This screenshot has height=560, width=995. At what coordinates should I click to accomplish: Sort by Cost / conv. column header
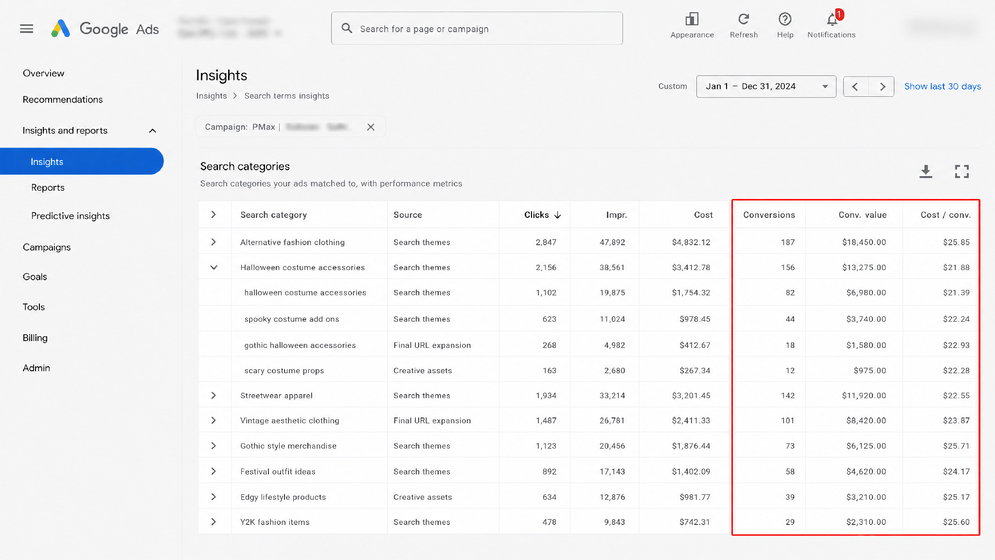[945, 215]
